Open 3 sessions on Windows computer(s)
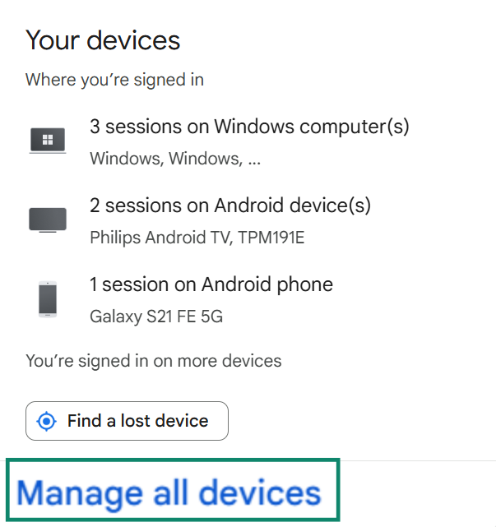Image resolution: width=496 pixels, height=527 pixels. (249, 127)
